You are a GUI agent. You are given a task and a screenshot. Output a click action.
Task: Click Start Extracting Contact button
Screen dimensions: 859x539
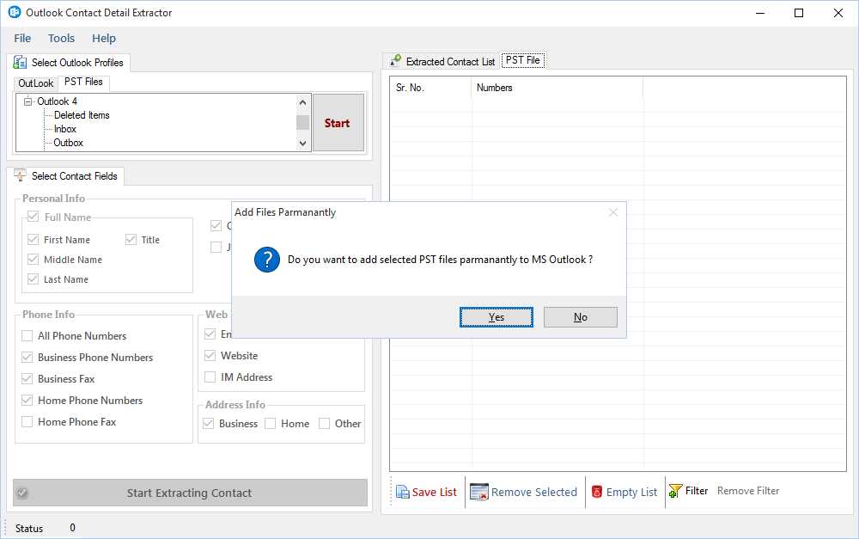point(190,493)
